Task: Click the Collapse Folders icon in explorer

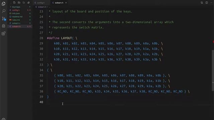Action: pos(28,3)
